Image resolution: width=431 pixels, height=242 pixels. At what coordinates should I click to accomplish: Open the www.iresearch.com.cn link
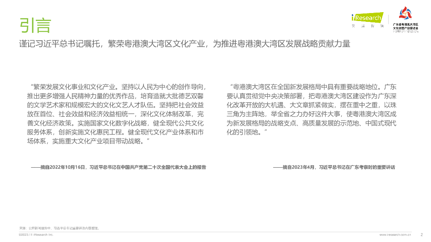(395, 234)
